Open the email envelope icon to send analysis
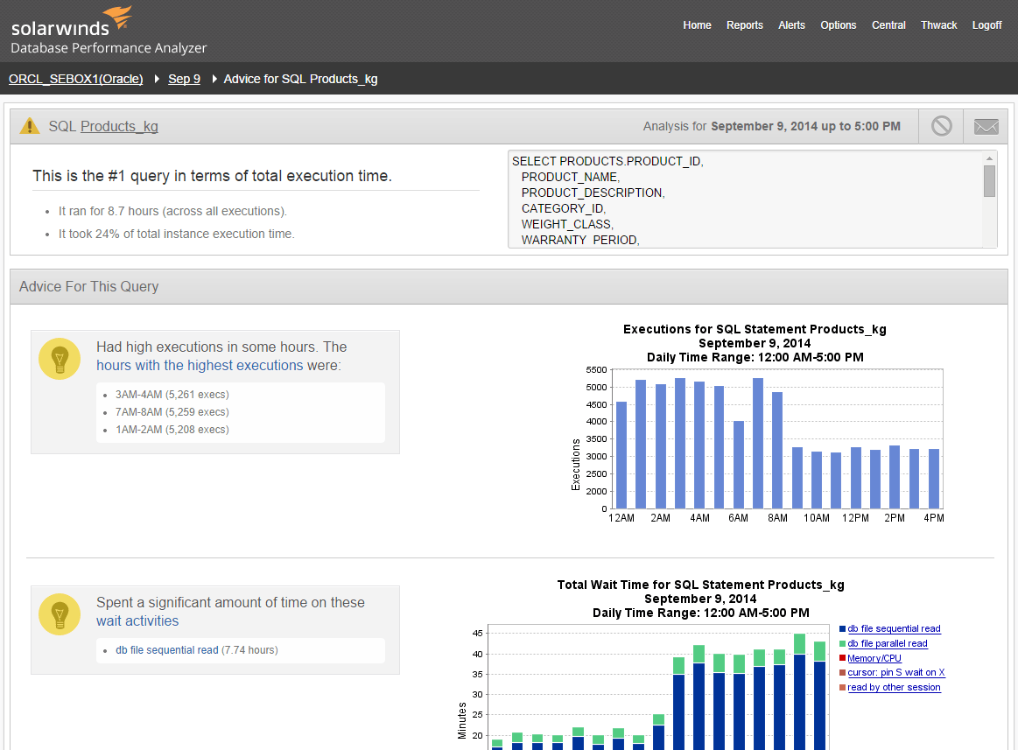This screenshot has width=1018, height=750. [x=986, y=125]
